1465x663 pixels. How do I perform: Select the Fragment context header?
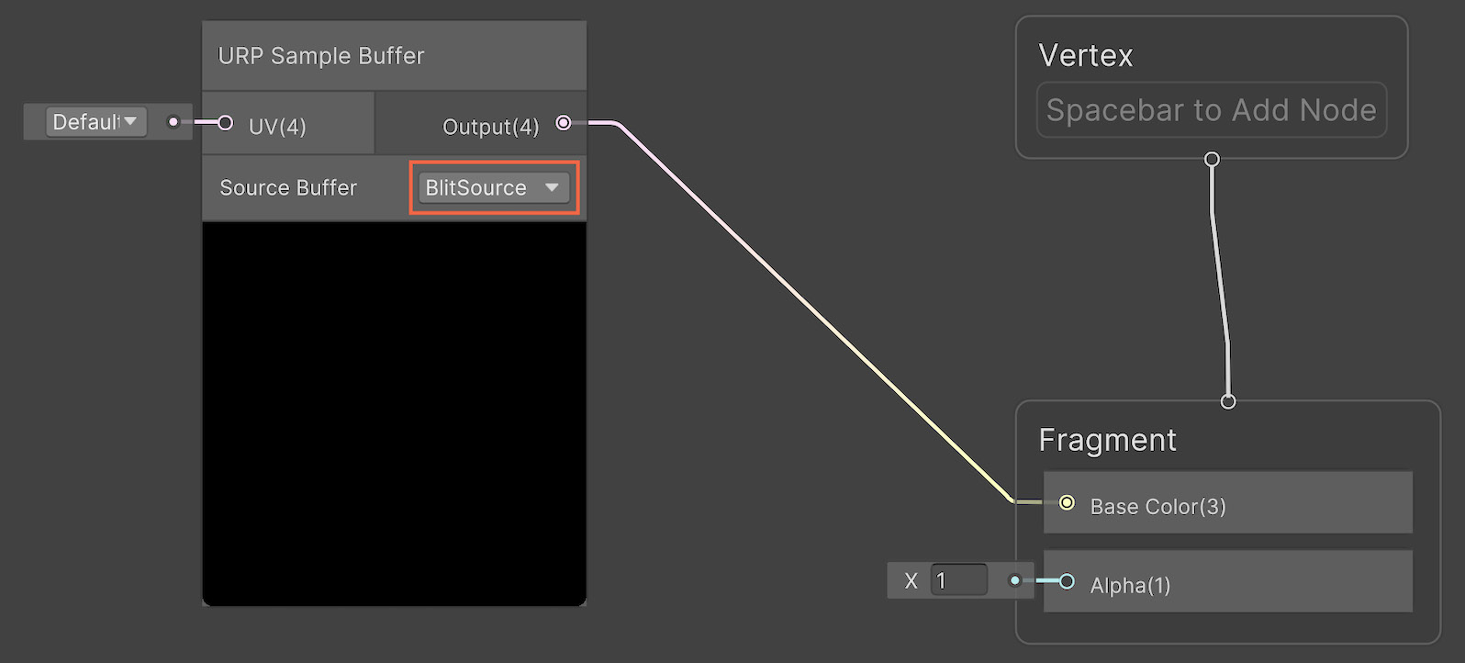pyautogui.click(x=1107, y=440)
